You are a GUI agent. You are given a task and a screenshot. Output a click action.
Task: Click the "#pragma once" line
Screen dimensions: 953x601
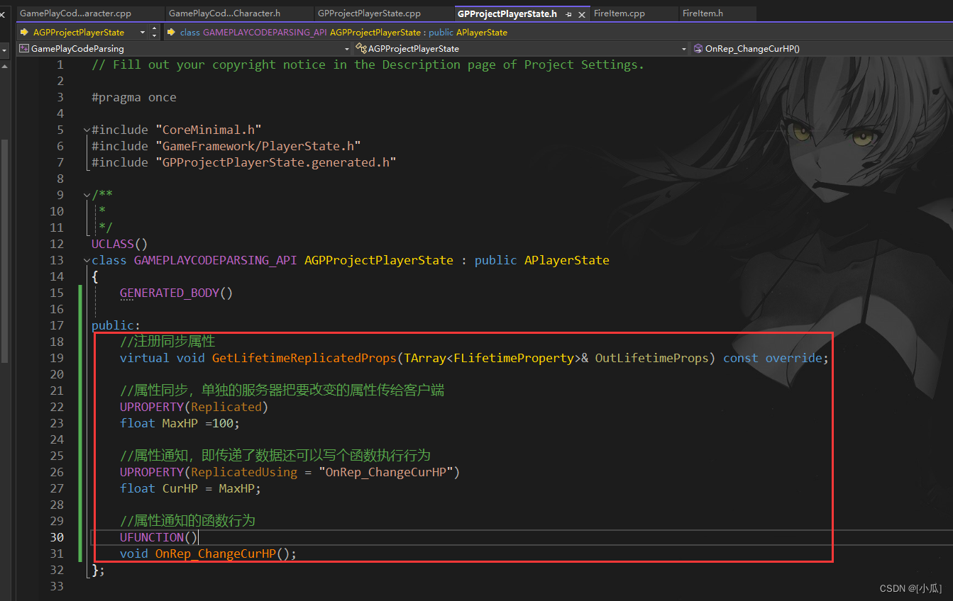coord(134,97)
